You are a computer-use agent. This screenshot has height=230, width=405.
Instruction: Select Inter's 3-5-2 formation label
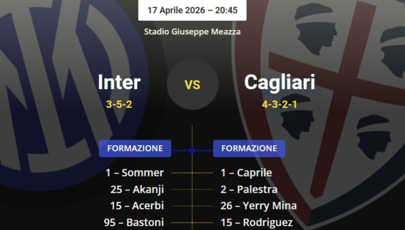click(x=119, y=104)
